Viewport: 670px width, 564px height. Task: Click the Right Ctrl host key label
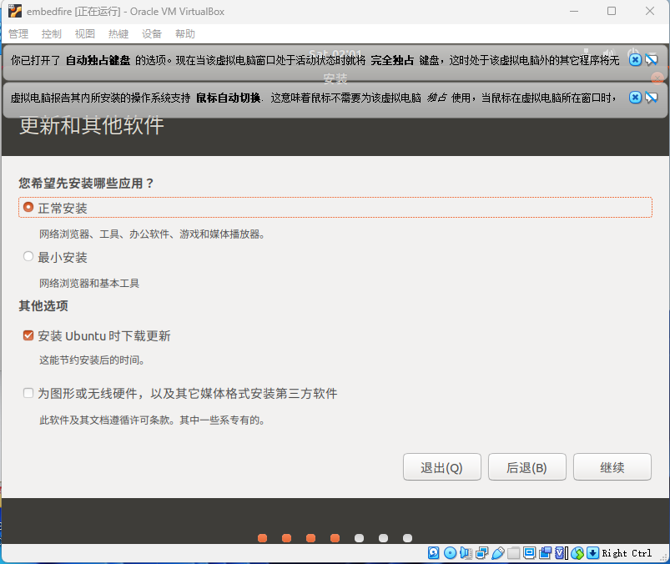click(x=627, y=553)
